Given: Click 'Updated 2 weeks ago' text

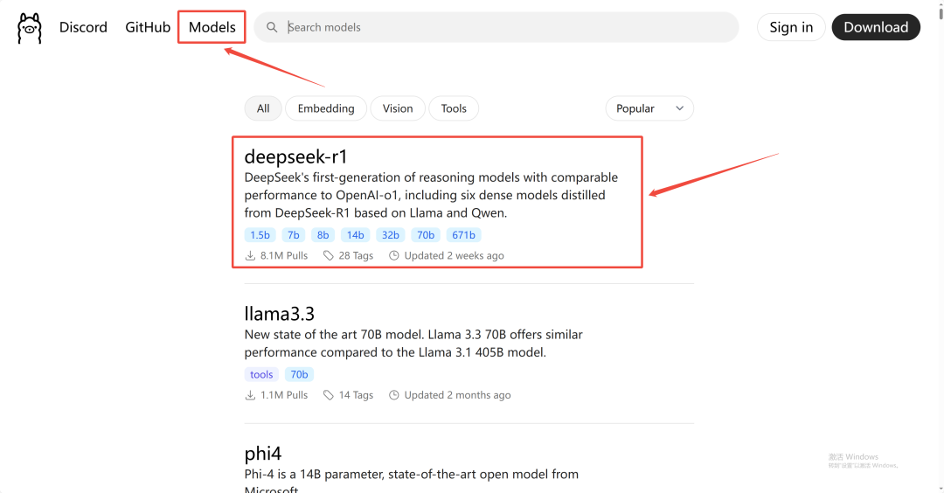Looking at the screenshot, I should tap(454, 256).
